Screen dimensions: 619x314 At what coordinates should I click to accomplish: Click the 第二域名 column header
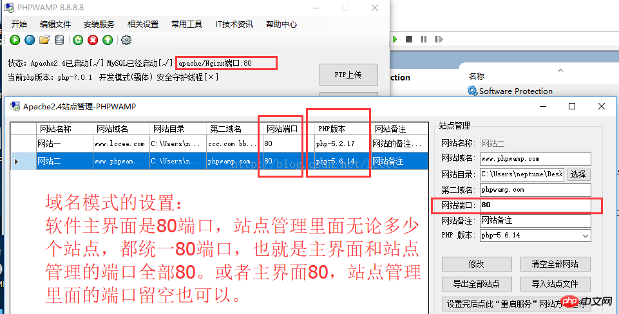234,129
